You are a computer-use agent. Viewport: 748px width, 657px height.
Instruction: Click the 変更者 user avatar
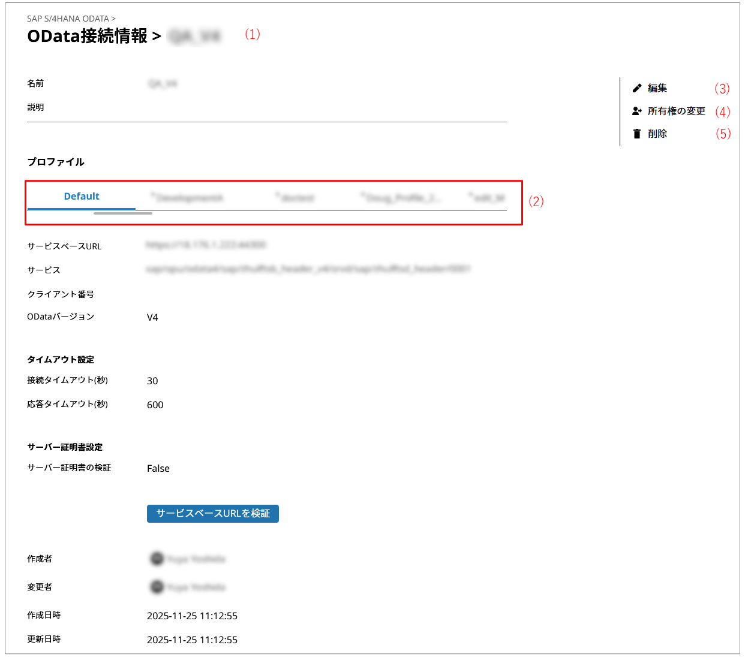tap(157, 587)
